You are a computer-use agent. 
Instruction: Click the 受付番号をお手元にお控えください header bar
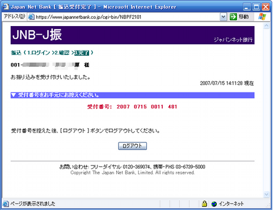pyautogui.click(x=132, y=95)
